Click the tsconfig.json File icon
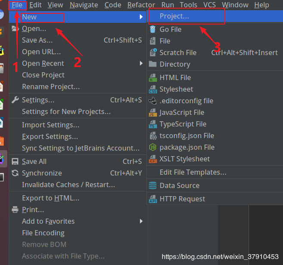 [x=153, y=136]
